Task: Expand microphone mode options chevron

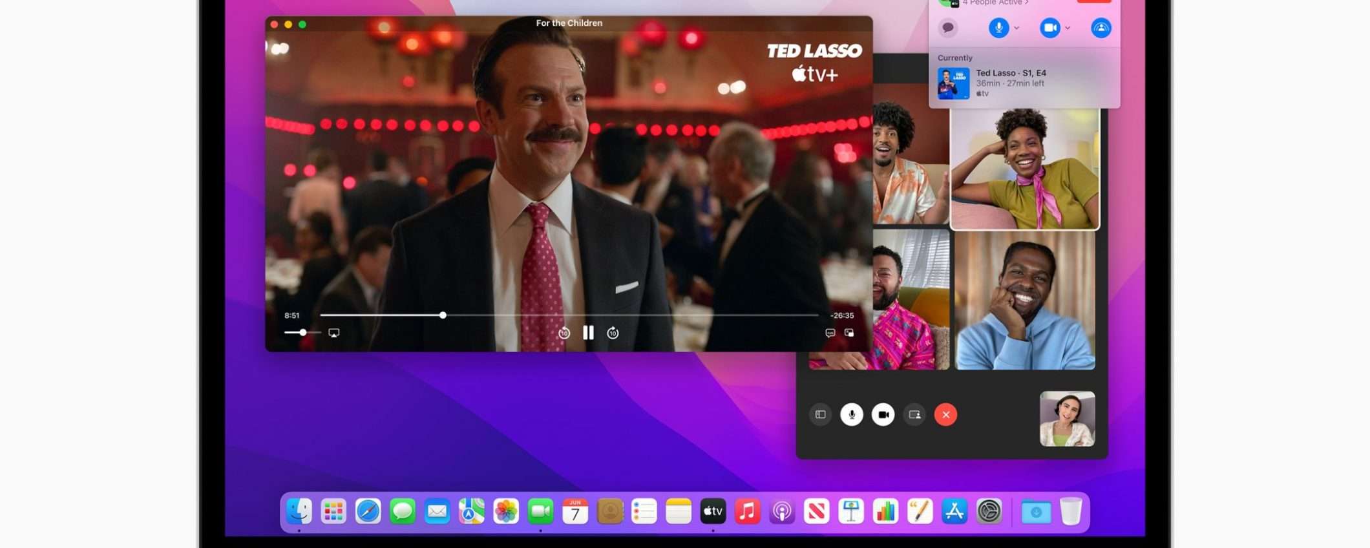Action: click(1017, 28)
